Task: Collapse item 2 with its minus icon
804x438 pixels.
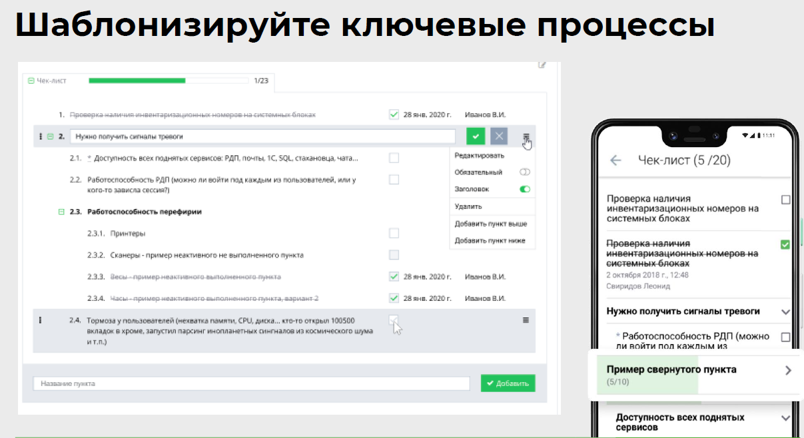Action: pyautogui.click(x=50, y=136)
